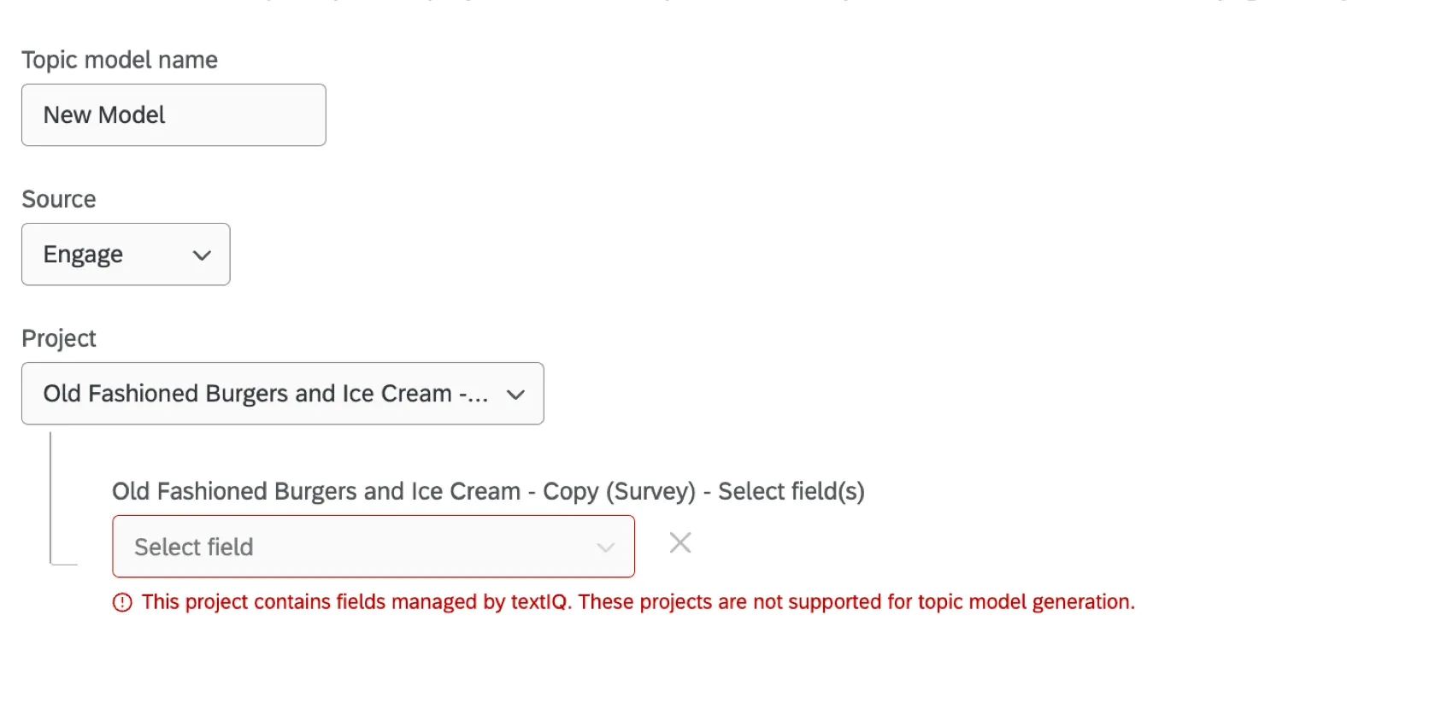Click the New Model name field

click(173, 115)
